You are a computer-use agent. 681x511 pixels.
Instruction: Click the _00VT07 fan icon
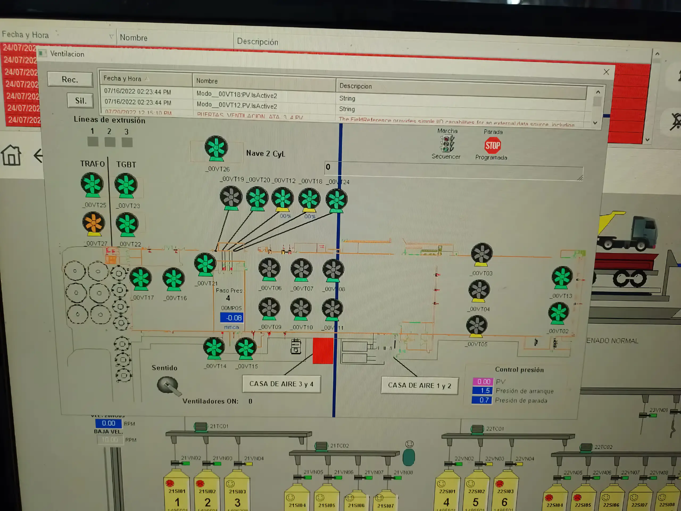pyautogui.click(x=301, y=270)
